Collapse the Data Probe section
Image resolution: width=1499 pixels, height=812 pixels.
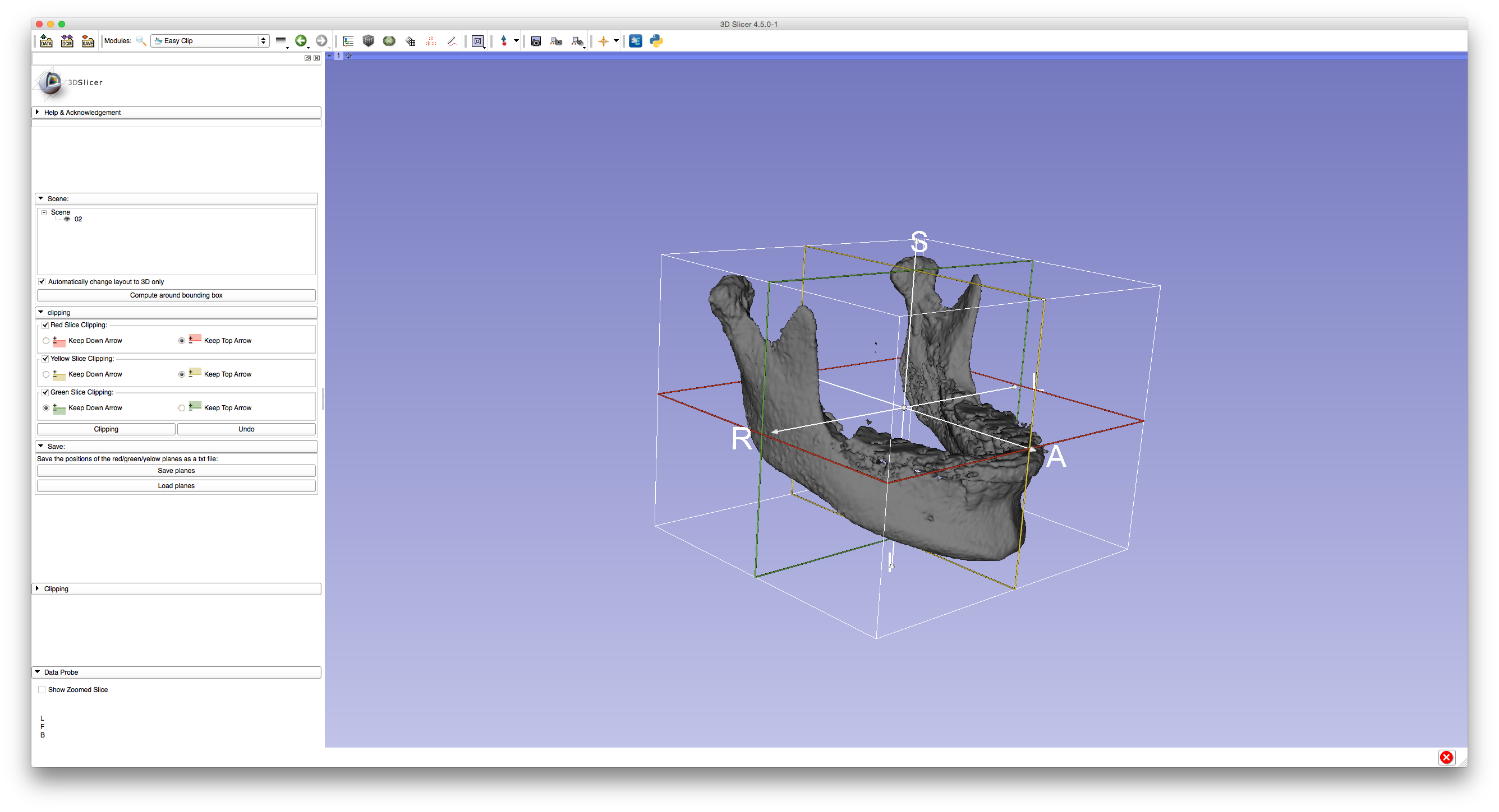click(x=61, y=672)
